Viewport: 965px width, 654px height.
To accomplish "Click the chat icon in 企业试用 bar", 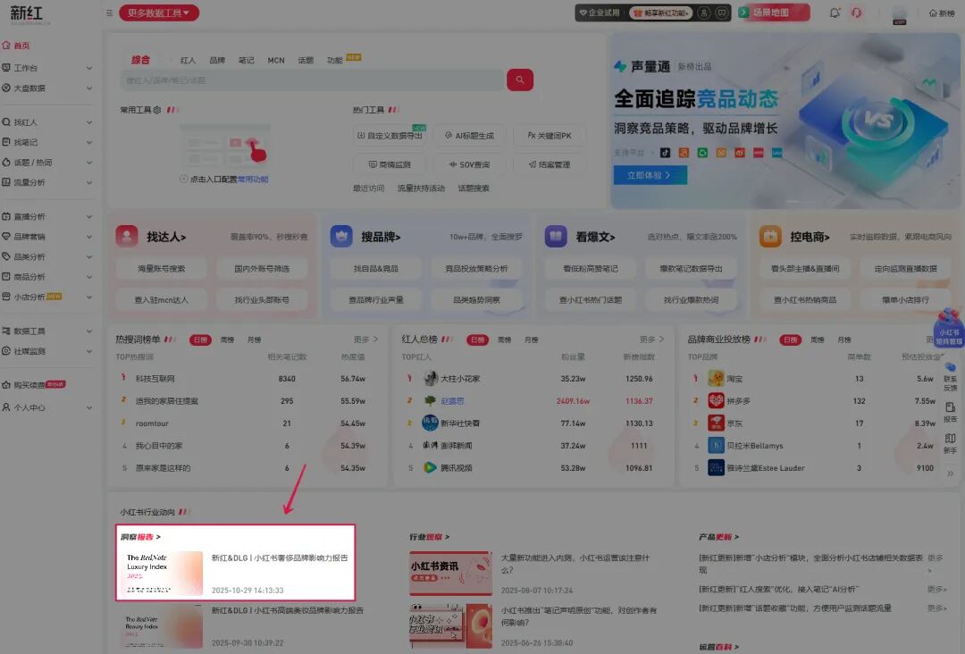I will pos(721,13).
